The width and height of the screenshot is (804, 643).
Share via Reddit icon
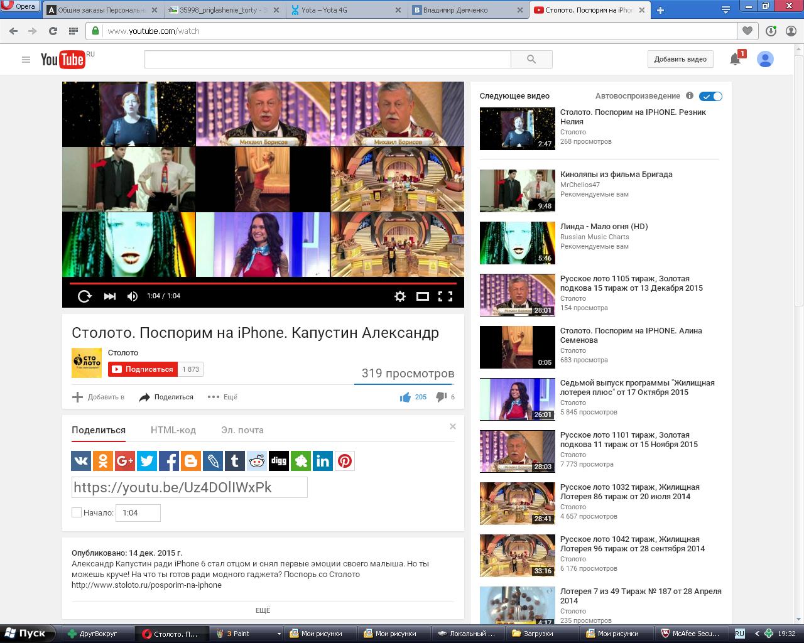pos(257,461)
